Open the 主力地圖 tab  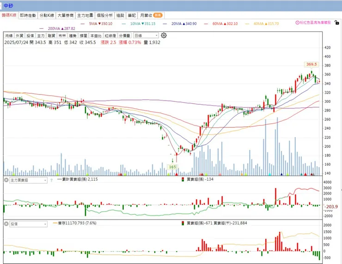[85, 15]
